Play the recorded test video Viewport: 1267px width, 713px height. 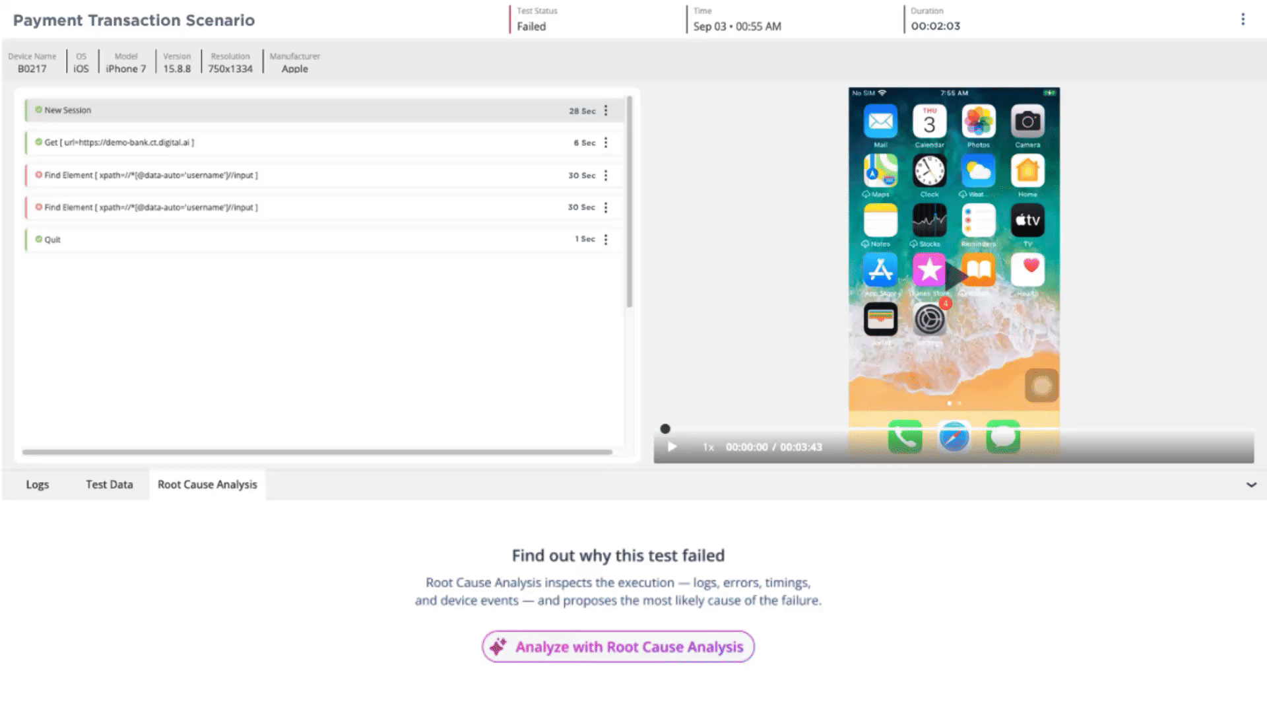tap(672, 447)
